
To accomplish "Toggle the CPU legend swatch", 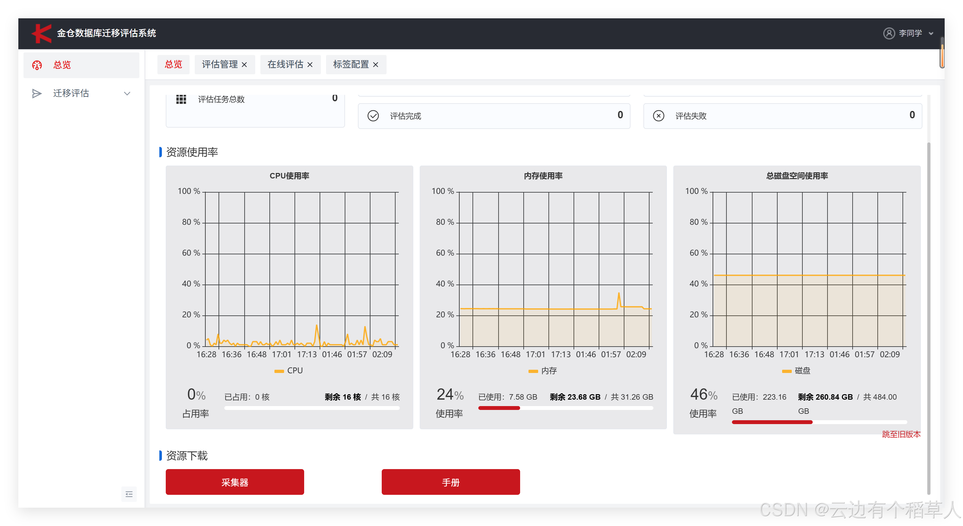I will click(x=279, y=371).
